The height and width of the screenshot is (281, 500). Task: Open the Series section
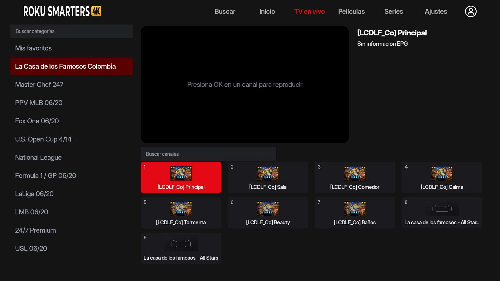(x=393, y=11)
